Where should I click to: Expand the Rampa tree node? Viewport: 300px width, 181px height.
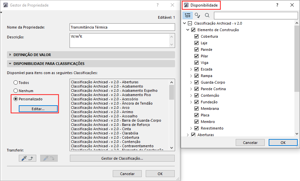click(191, 76)
